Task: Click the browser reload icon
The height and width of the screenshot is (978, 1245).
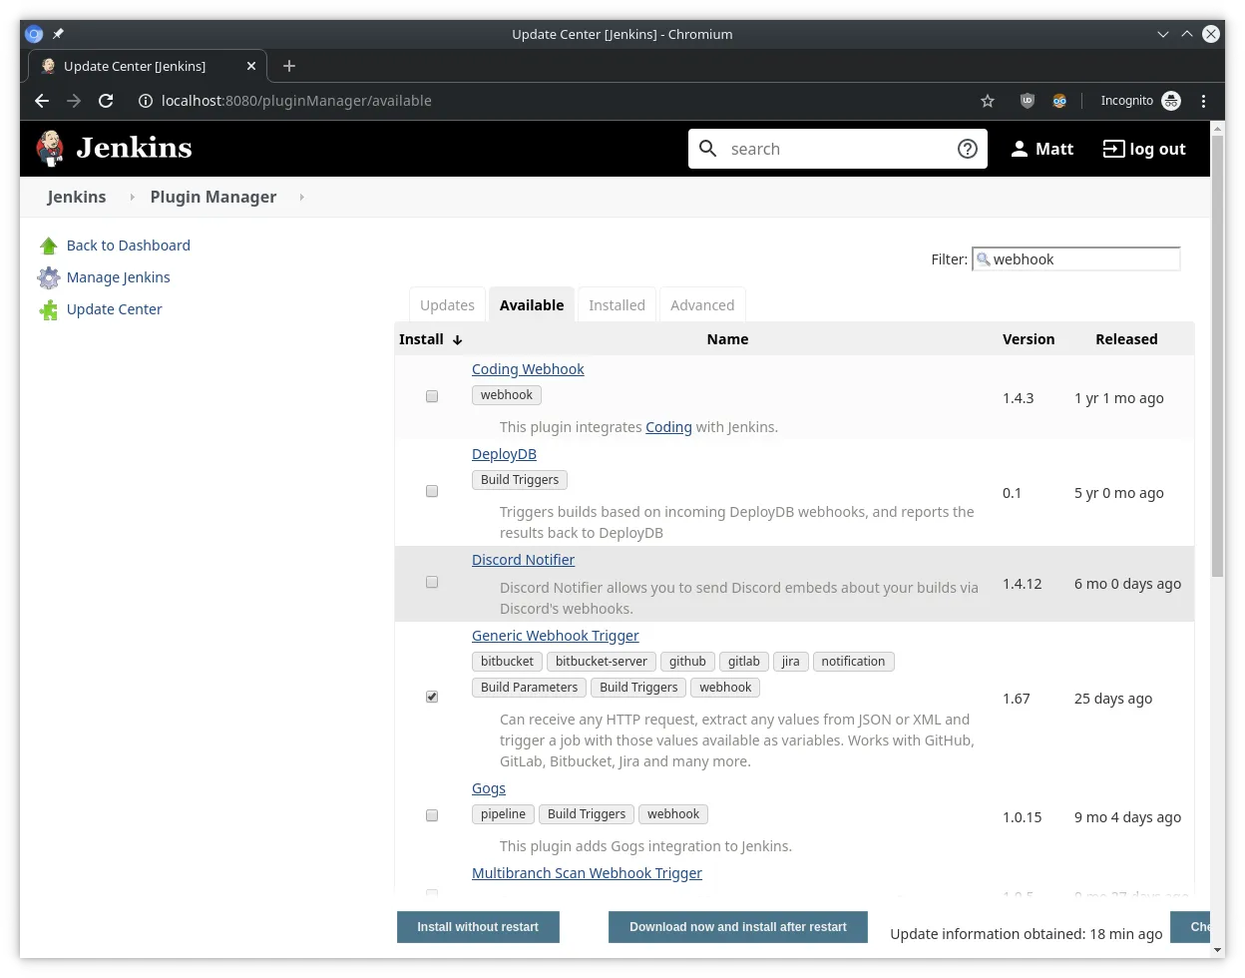Action: point(105,101)
